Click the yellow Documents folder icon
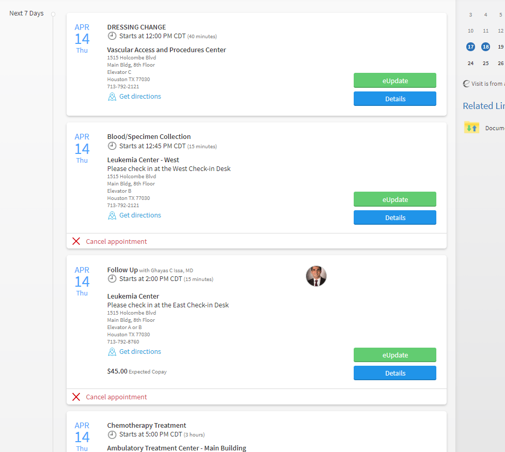 point(471,128)
